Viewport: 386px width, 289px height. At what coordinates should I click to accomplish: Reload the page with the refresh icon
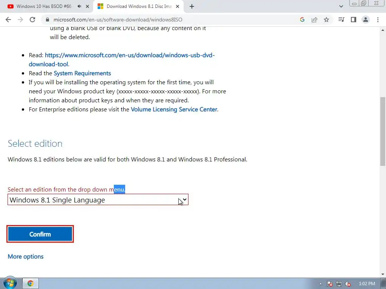click(32, 20)
